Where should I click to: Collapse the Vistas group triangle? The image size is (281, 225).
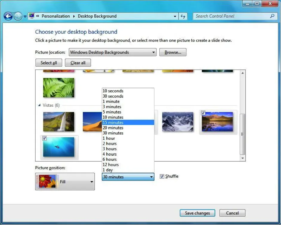pyautogui.click(x=39, y=105)
